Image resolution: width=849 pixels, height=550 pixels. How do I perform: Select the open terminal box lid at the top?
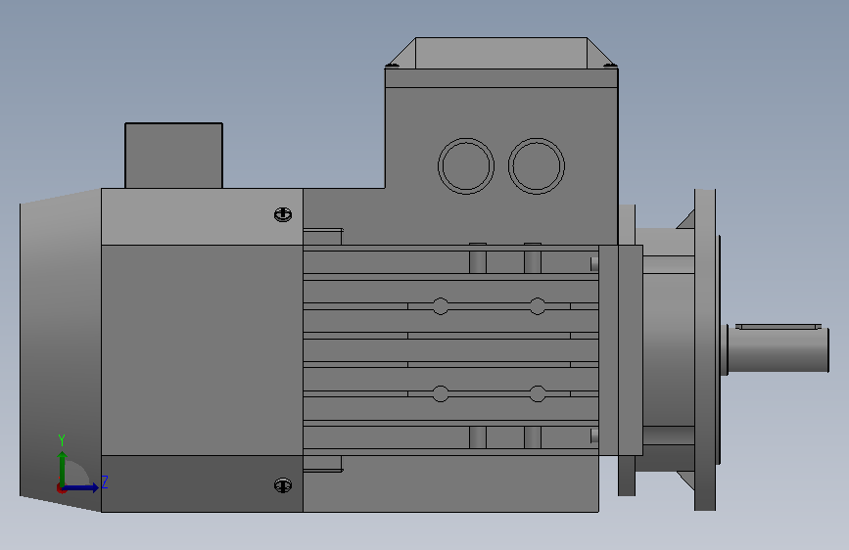tap(501, 53)
